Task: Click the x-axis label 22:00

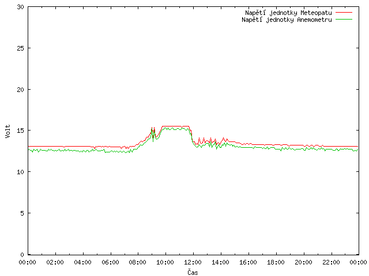Action: (x=331, y=262)
